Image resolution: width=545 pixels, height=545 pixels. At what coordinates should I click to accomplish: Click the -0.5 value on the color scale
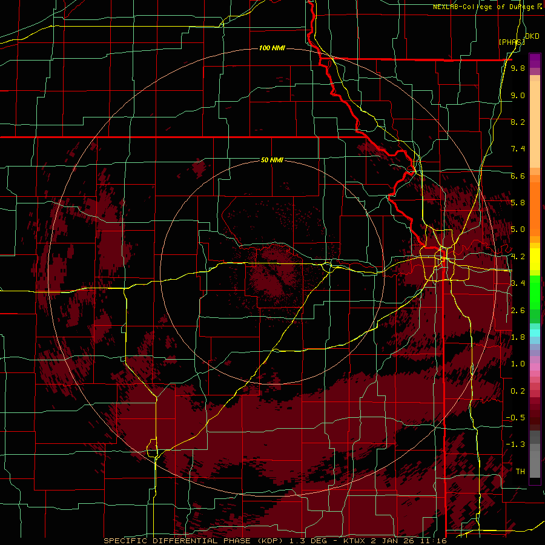[515, 418]
